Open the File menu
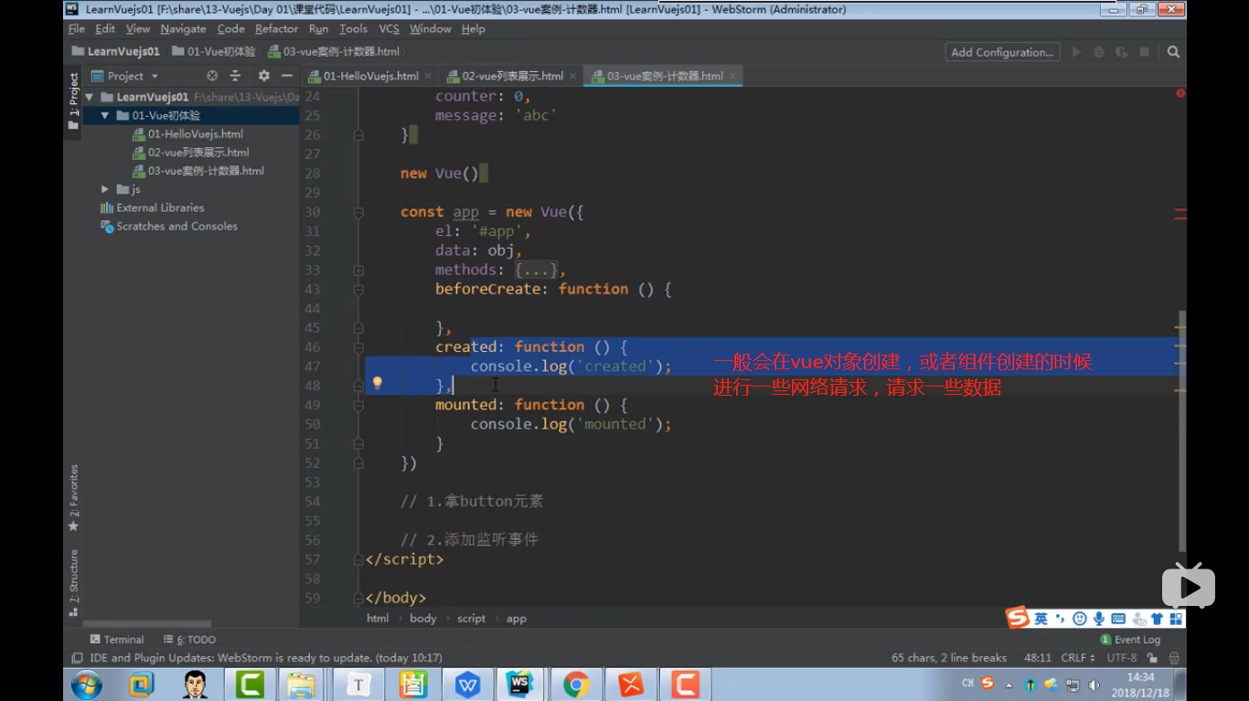Screen dimensions: 1249x701 click(x=77, y=29)
